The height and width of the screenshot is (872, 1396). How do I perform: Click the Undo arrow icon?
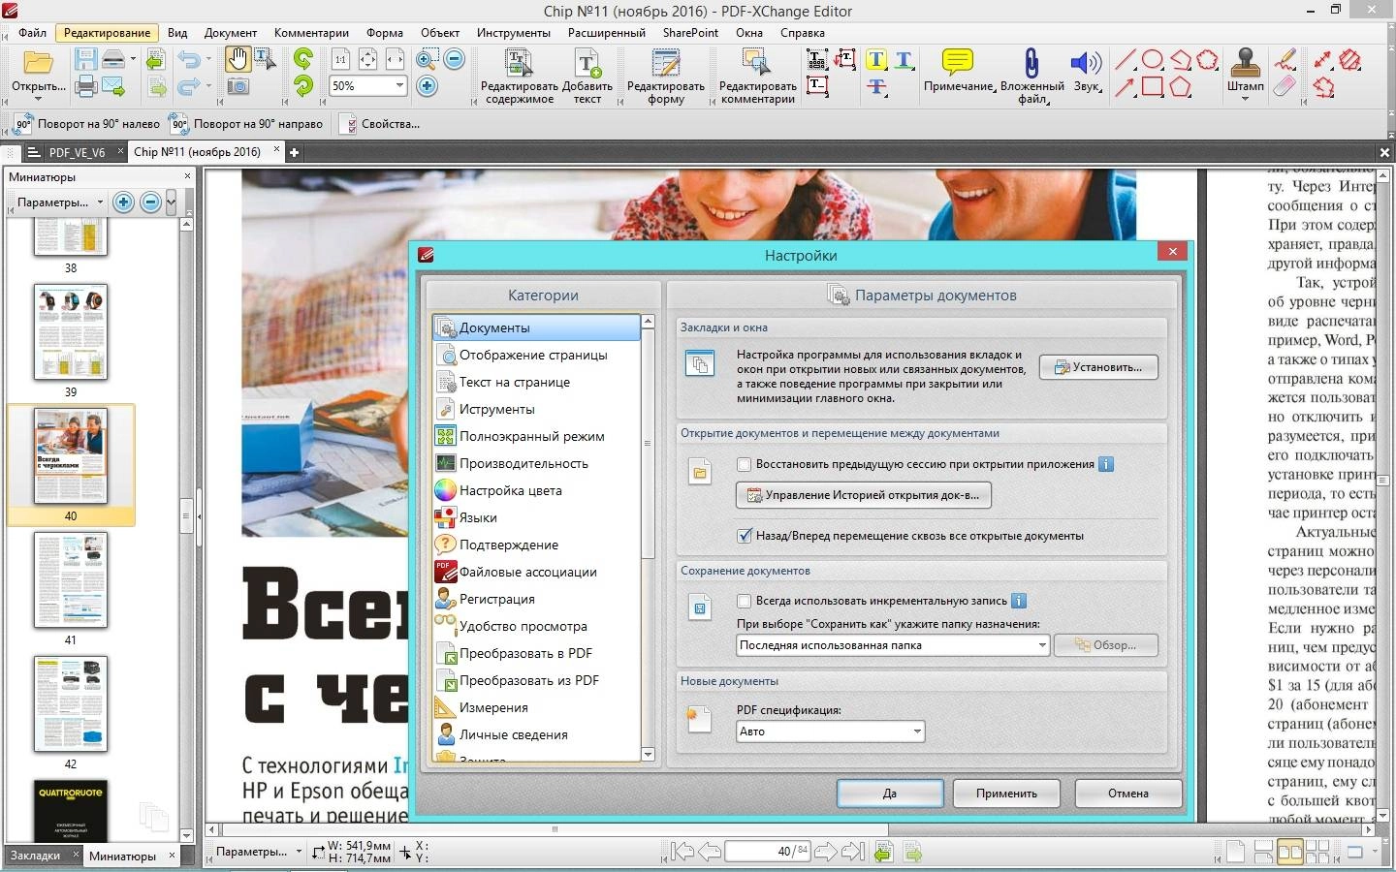[x=189, y=60]
